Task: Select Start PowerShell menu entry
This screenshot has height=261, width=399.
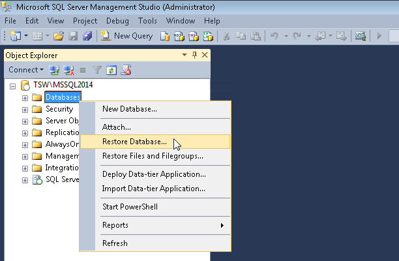Action: (x=130, y=207)
